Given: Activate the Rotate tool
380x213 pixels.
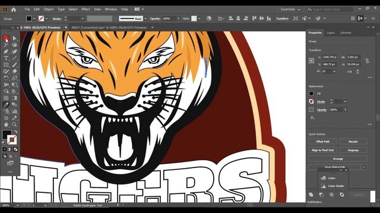Looking at the screenshot, I should pyautogui.click(x=6, y=78).
